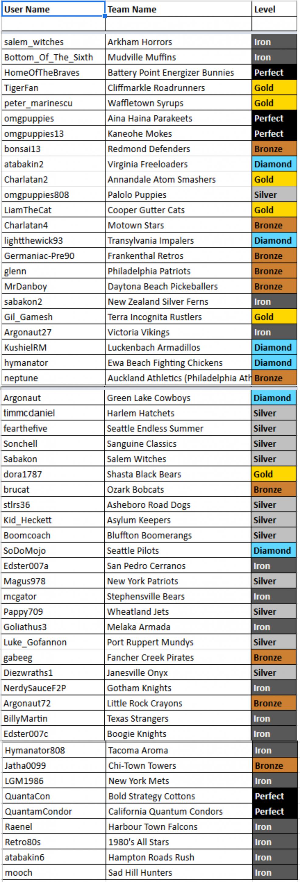Click the "Germaniac-Pre90" username cell
Viewport: 300px width, 882px height.
coord(53,256)
